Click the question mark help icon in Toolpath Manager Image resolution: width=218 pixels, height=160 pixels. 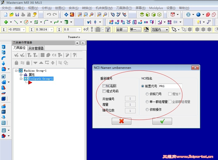[x=74, y=55]
